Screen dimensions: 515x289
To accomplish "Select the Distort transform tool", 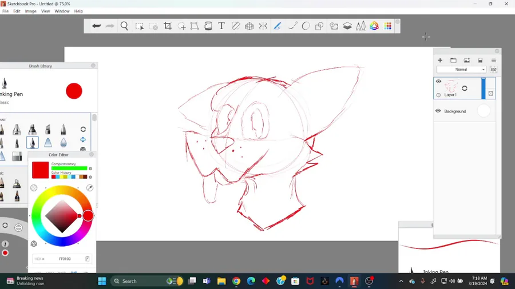I will (195, 26).
